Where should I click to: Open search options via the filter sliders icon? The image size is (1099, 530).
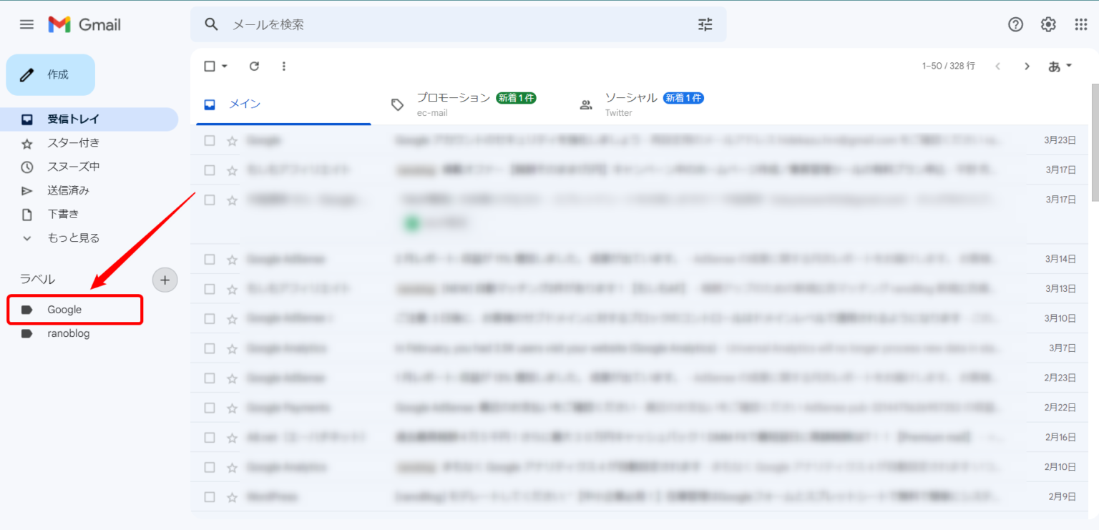705,24
